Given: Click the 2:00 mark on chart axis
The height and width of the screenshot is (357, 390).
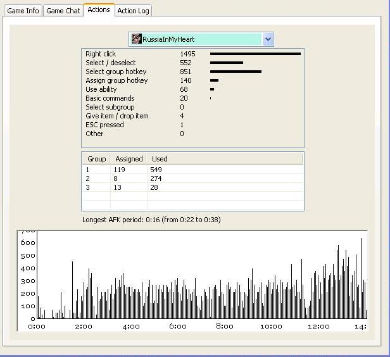Looking at the screenshot, I should point(84,327).
